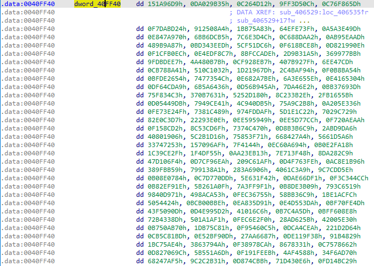Screen dimensions: 374x266
Task: Click value 501A1AF1h
Action: 208,220
